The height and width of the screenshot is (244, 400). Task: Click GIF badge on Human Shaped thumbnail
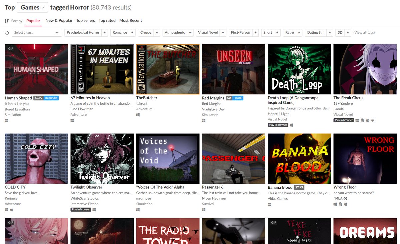[10, 49]
